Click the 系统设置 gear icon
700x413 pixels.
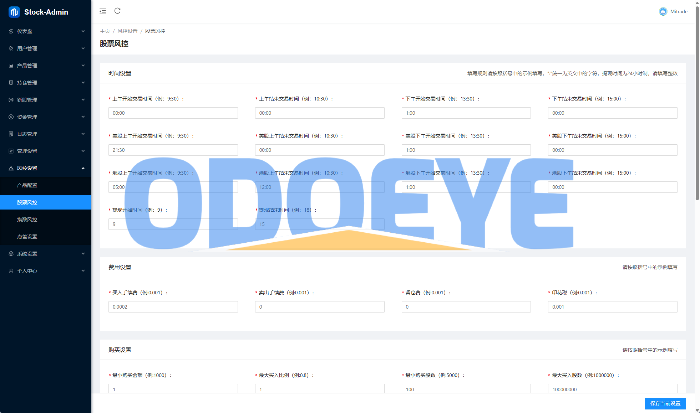pos(11,254)
